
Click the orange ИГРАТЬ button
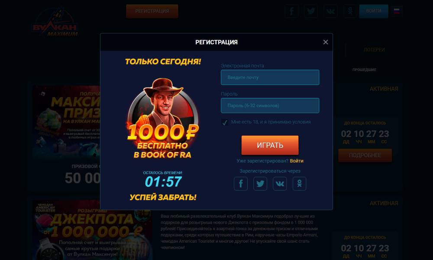270,145
